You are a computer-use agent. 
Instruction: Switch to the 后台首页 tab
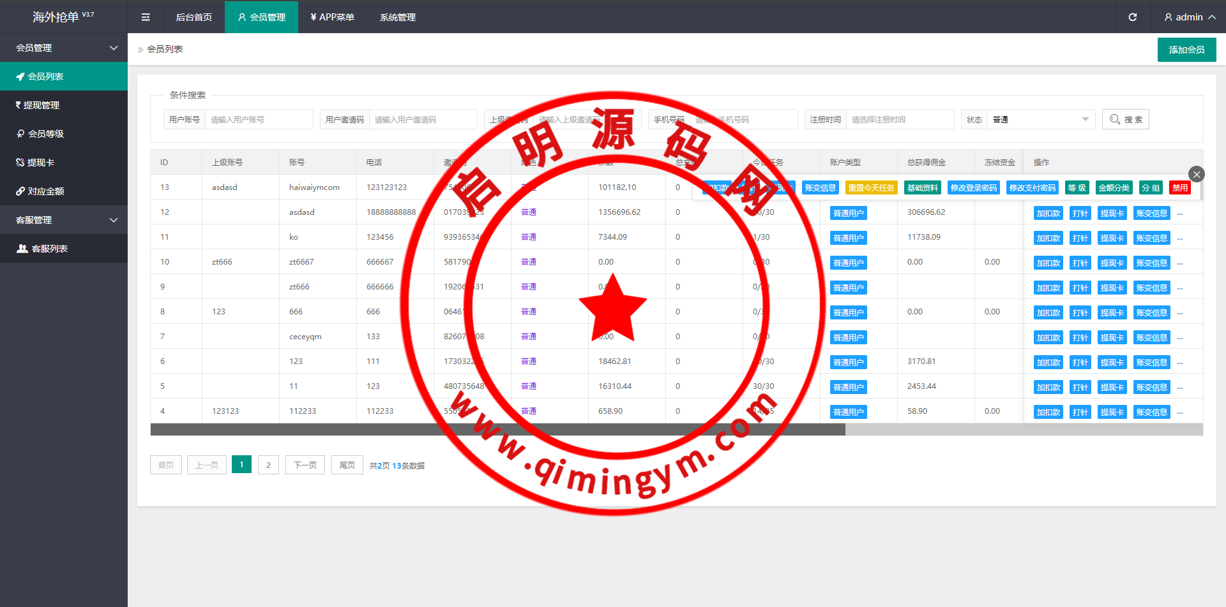pyautogui.click(x=194, y=17)
